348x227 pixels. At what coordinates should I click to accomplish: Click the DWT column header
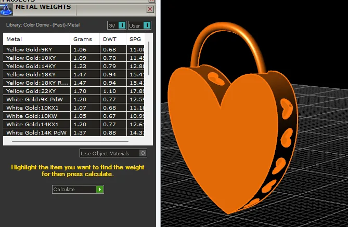(113, 39)
